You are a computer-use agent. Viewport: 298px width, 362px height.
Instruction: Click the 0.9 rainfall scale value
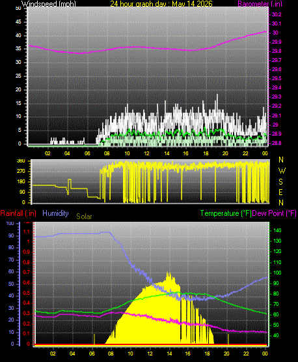(x=27, y=252)
